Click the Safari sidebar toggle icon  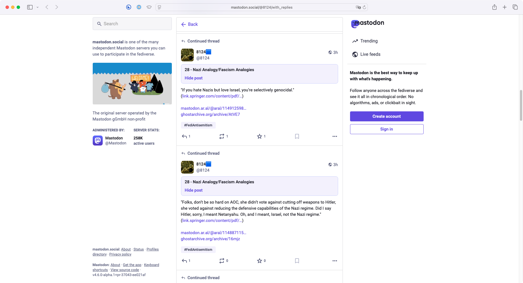point(30,7)
